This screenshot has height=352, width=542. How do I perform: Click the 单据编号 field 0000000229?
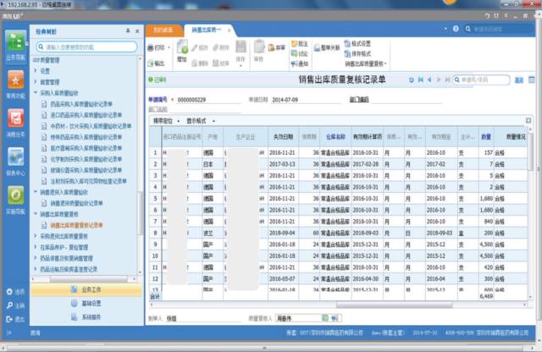(x=208, y=100)
